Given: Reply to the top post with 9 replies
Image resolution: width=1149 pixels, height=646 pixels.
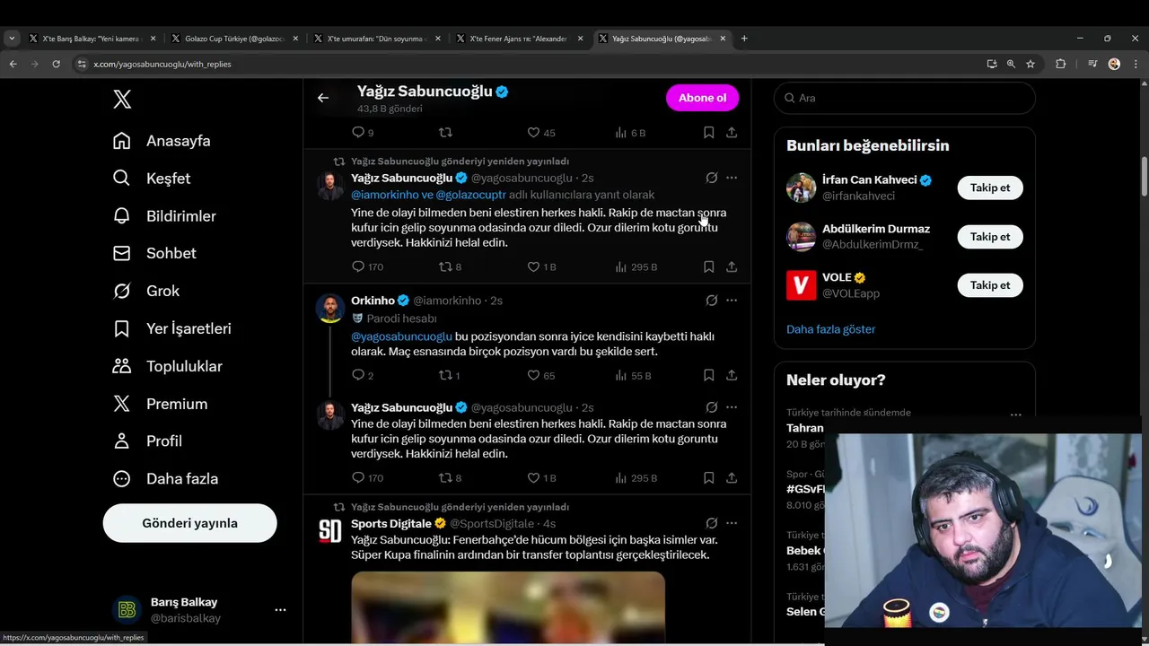Looking at the screenshot, I should 363,132.
